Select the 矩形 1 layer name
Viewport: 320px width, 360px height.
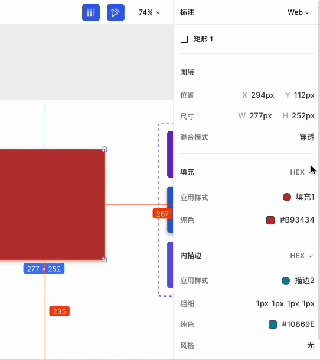(x=203, y=39)
